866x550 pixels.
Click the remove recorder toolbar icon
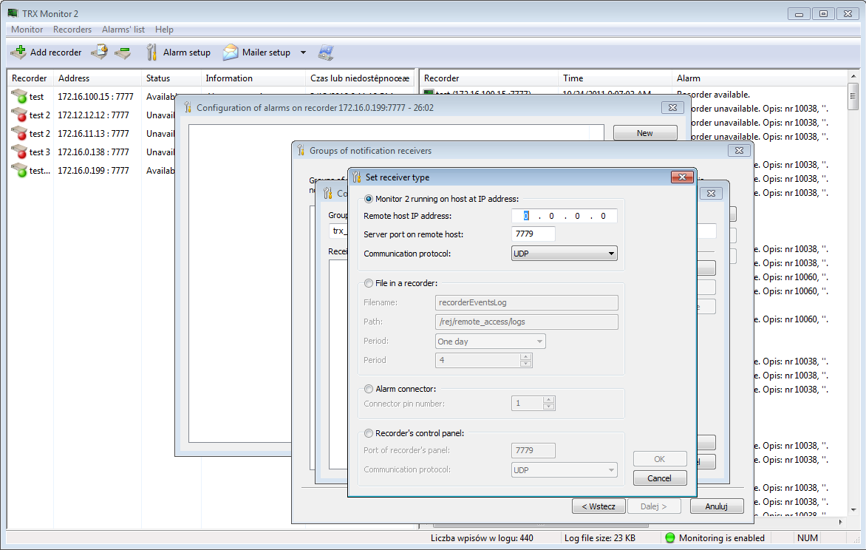tap(123, 52)
